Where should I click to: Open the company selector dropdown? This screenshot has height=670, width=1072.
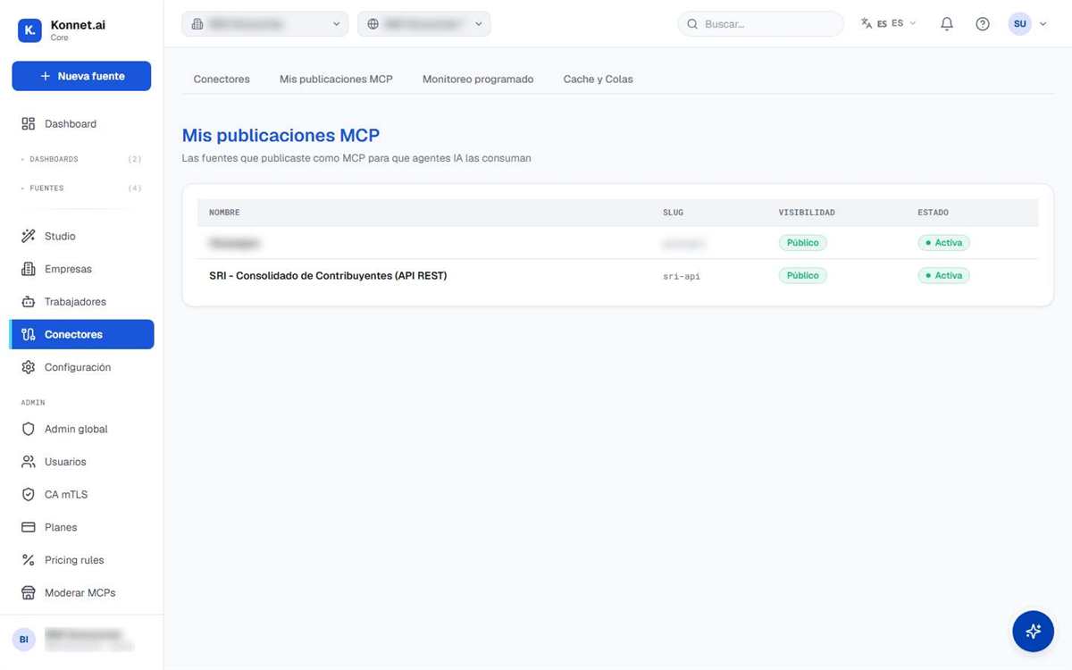coord(265,24)
